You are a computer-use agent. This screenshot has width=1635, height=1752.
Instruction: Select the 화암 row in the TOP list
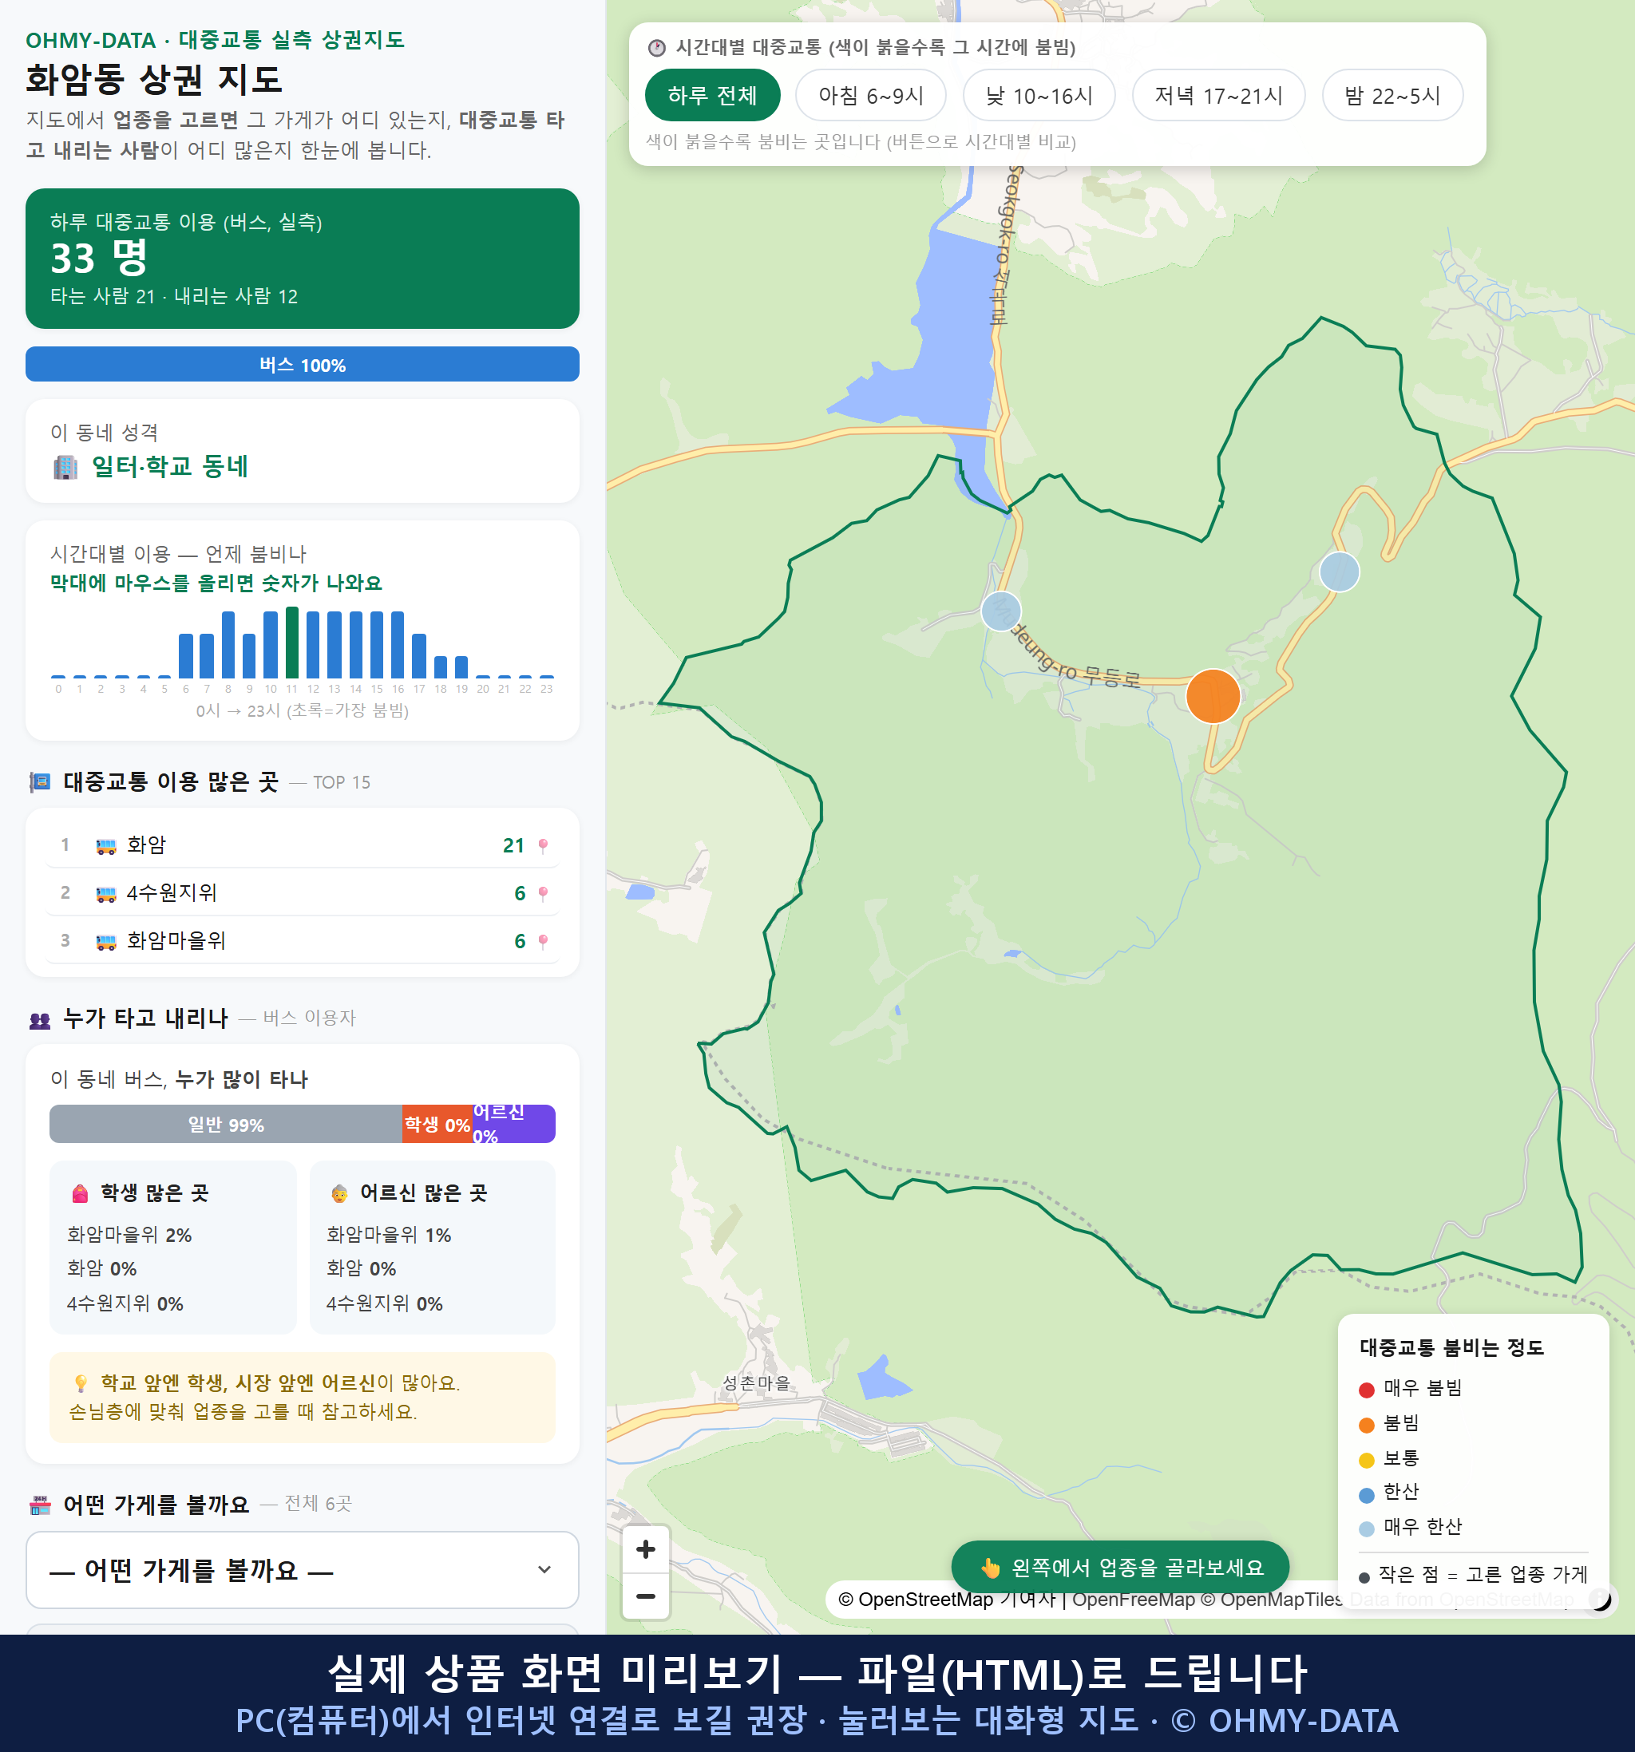pyautogui.click(x=303, y=845)
